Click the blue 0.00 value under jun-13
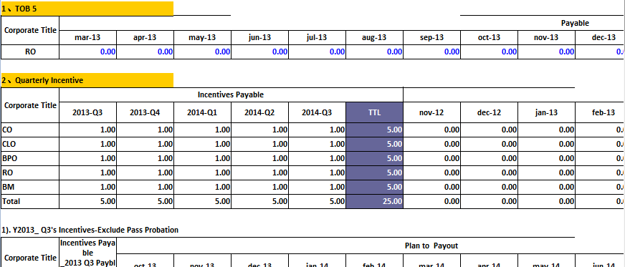This screenshot has height=267, width=625. click(x=260, y=52)
